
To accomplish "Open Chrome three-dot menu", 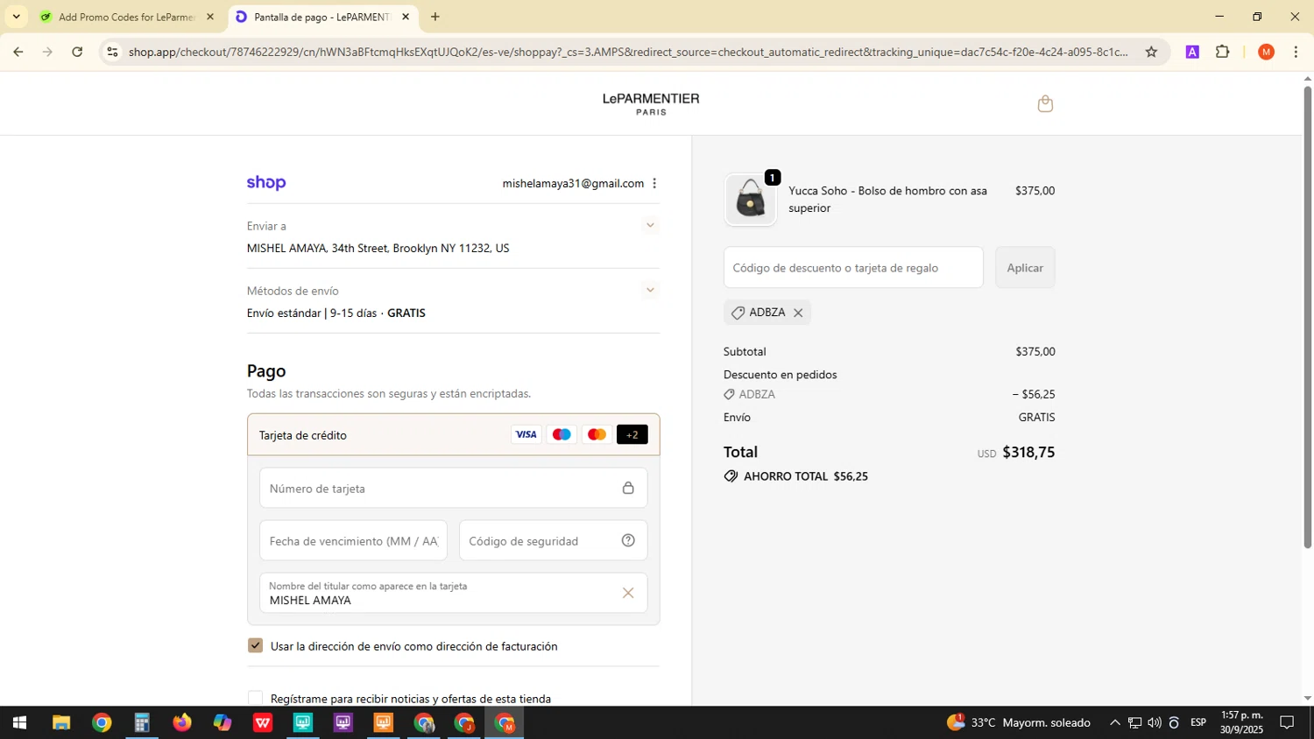I will (1296, 53).
